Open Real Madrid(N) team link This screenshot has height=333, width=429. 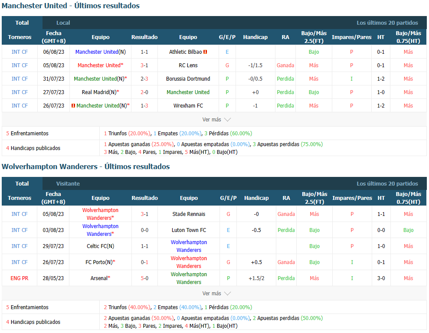pyautogui.click(x=100, y=92)
